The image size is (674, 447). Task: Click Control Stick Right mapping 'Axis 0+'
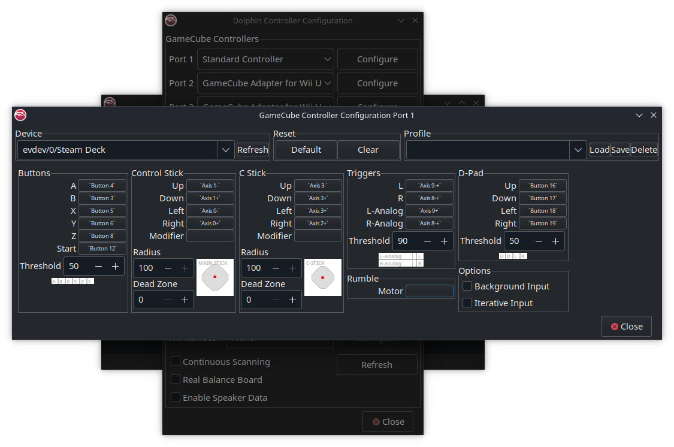210,223
